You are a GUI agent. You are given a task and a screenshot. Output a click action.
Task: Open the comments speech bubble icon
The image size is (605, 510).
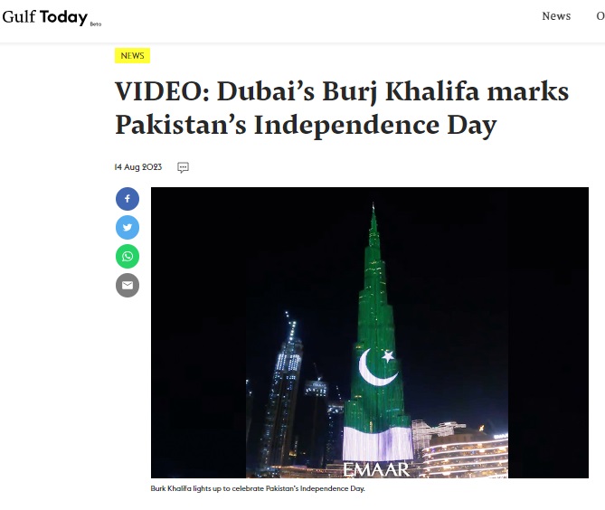183,167
